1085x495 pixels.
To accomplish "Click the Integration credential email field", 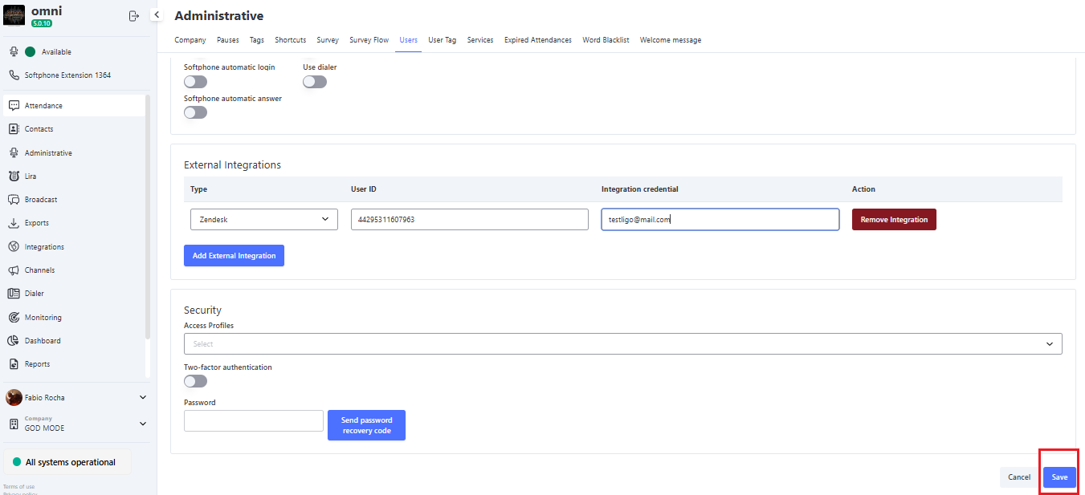I will [x=720, y=219].
